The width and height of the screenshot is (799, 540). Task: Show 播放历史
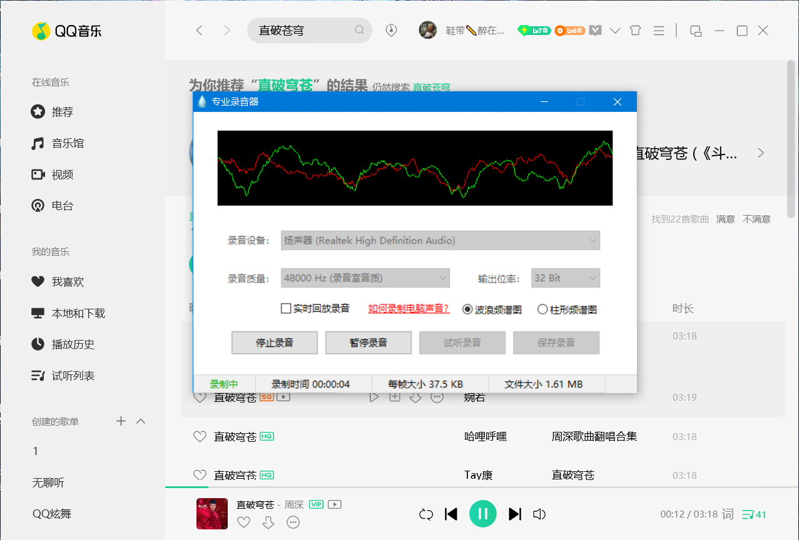pos(63,344)
